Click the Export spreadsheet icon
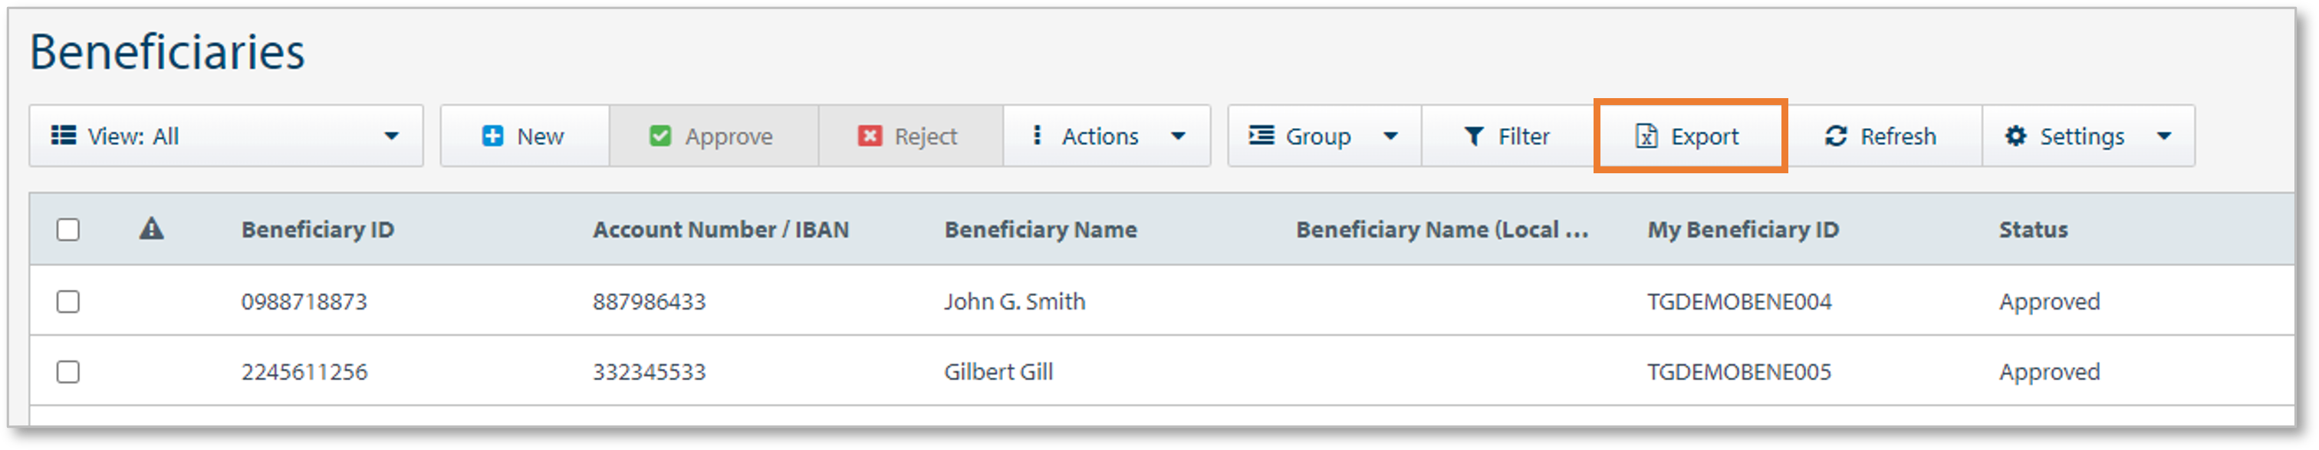This screenshot has height=450, width=2319. (1646, 136)
